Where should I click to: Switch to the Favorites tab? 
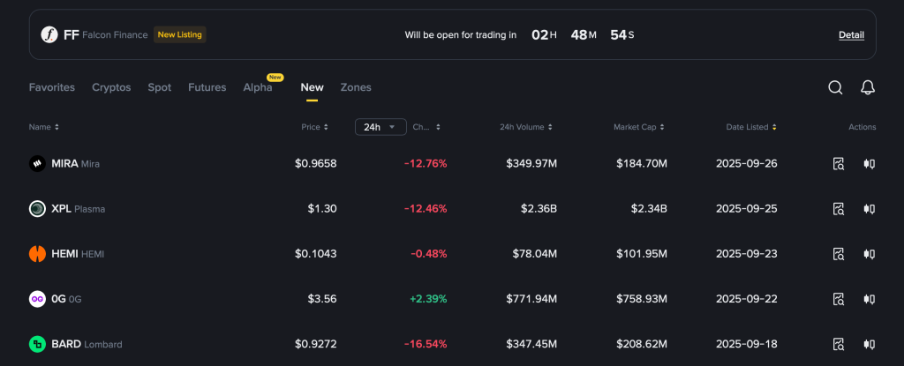tap(52, 87)
